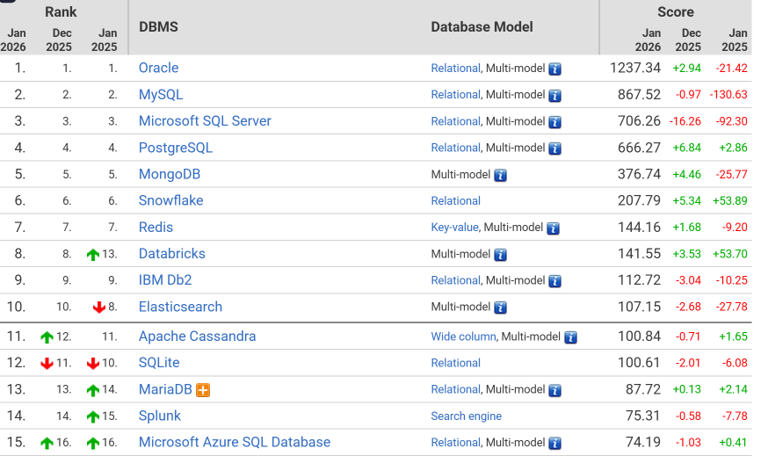This screenshot has height=456, width=761.
Task: Click the info icon in the IBM Db2 row
Action: pyautogui.click(x=554, y=281)
